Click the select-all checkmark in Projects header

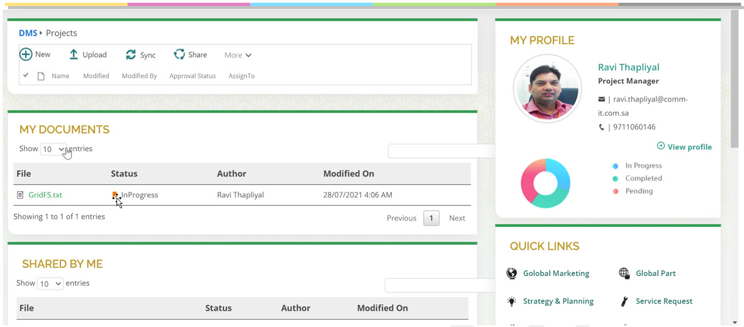coord(26,75)
